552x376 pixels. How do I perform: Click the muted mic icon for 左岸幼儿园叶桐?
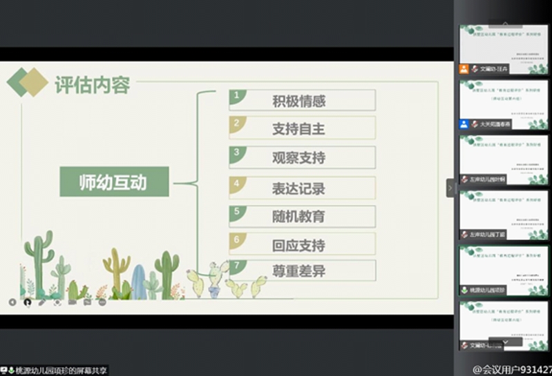[x=464, y=179]
